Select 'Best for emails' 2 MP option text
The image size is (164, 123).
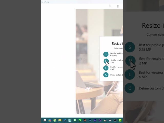click(x=117, y=61)
